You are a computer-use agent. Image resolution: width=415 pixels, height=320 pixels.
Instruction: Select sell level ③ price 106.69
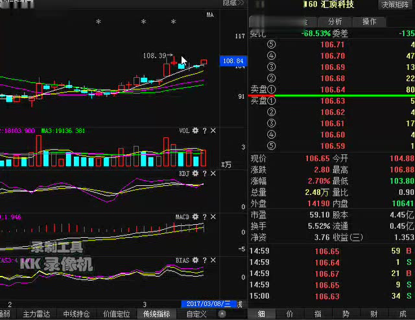coord(333,67)
